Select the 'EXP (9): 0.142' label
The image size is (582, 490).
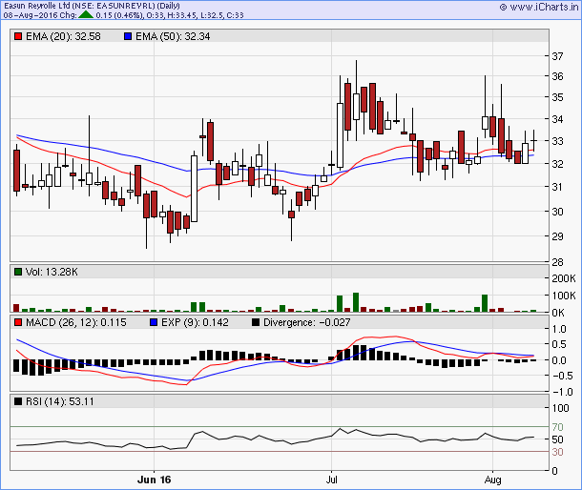click(x=195, y=322)
